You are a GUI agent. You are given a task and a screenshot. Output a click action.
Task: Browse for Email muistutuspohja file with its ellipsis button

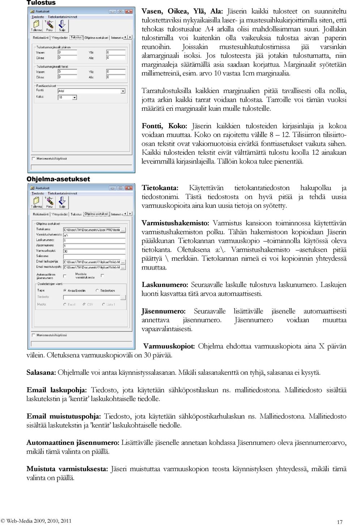click(123, 267)
